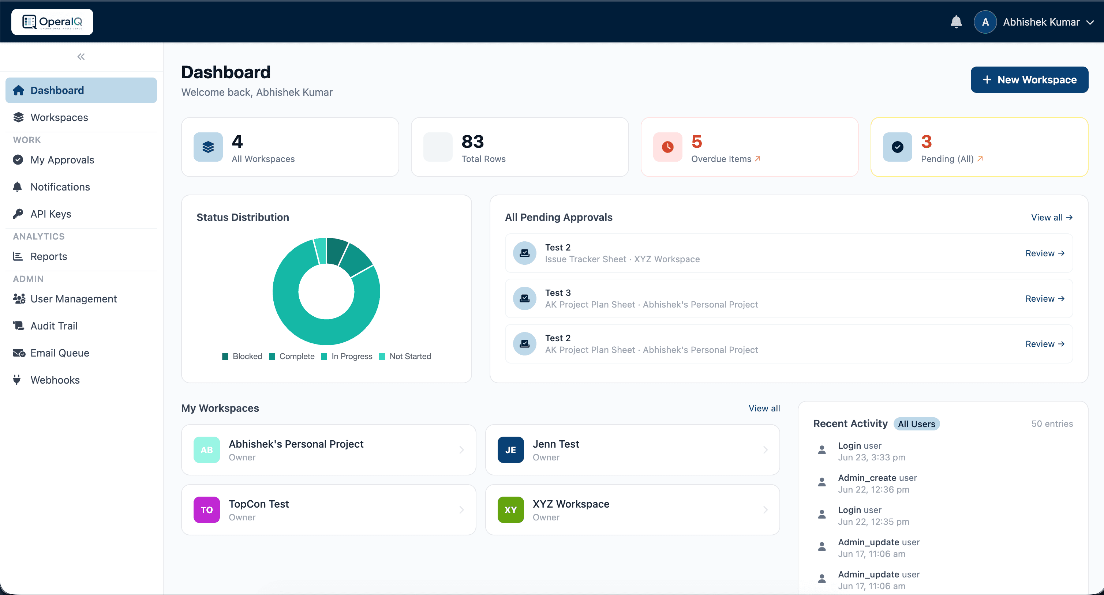Viewport: 1104px width, 595px height.
Task: Click the My Approvals checkmark icon
Action: tap(18, 160)
